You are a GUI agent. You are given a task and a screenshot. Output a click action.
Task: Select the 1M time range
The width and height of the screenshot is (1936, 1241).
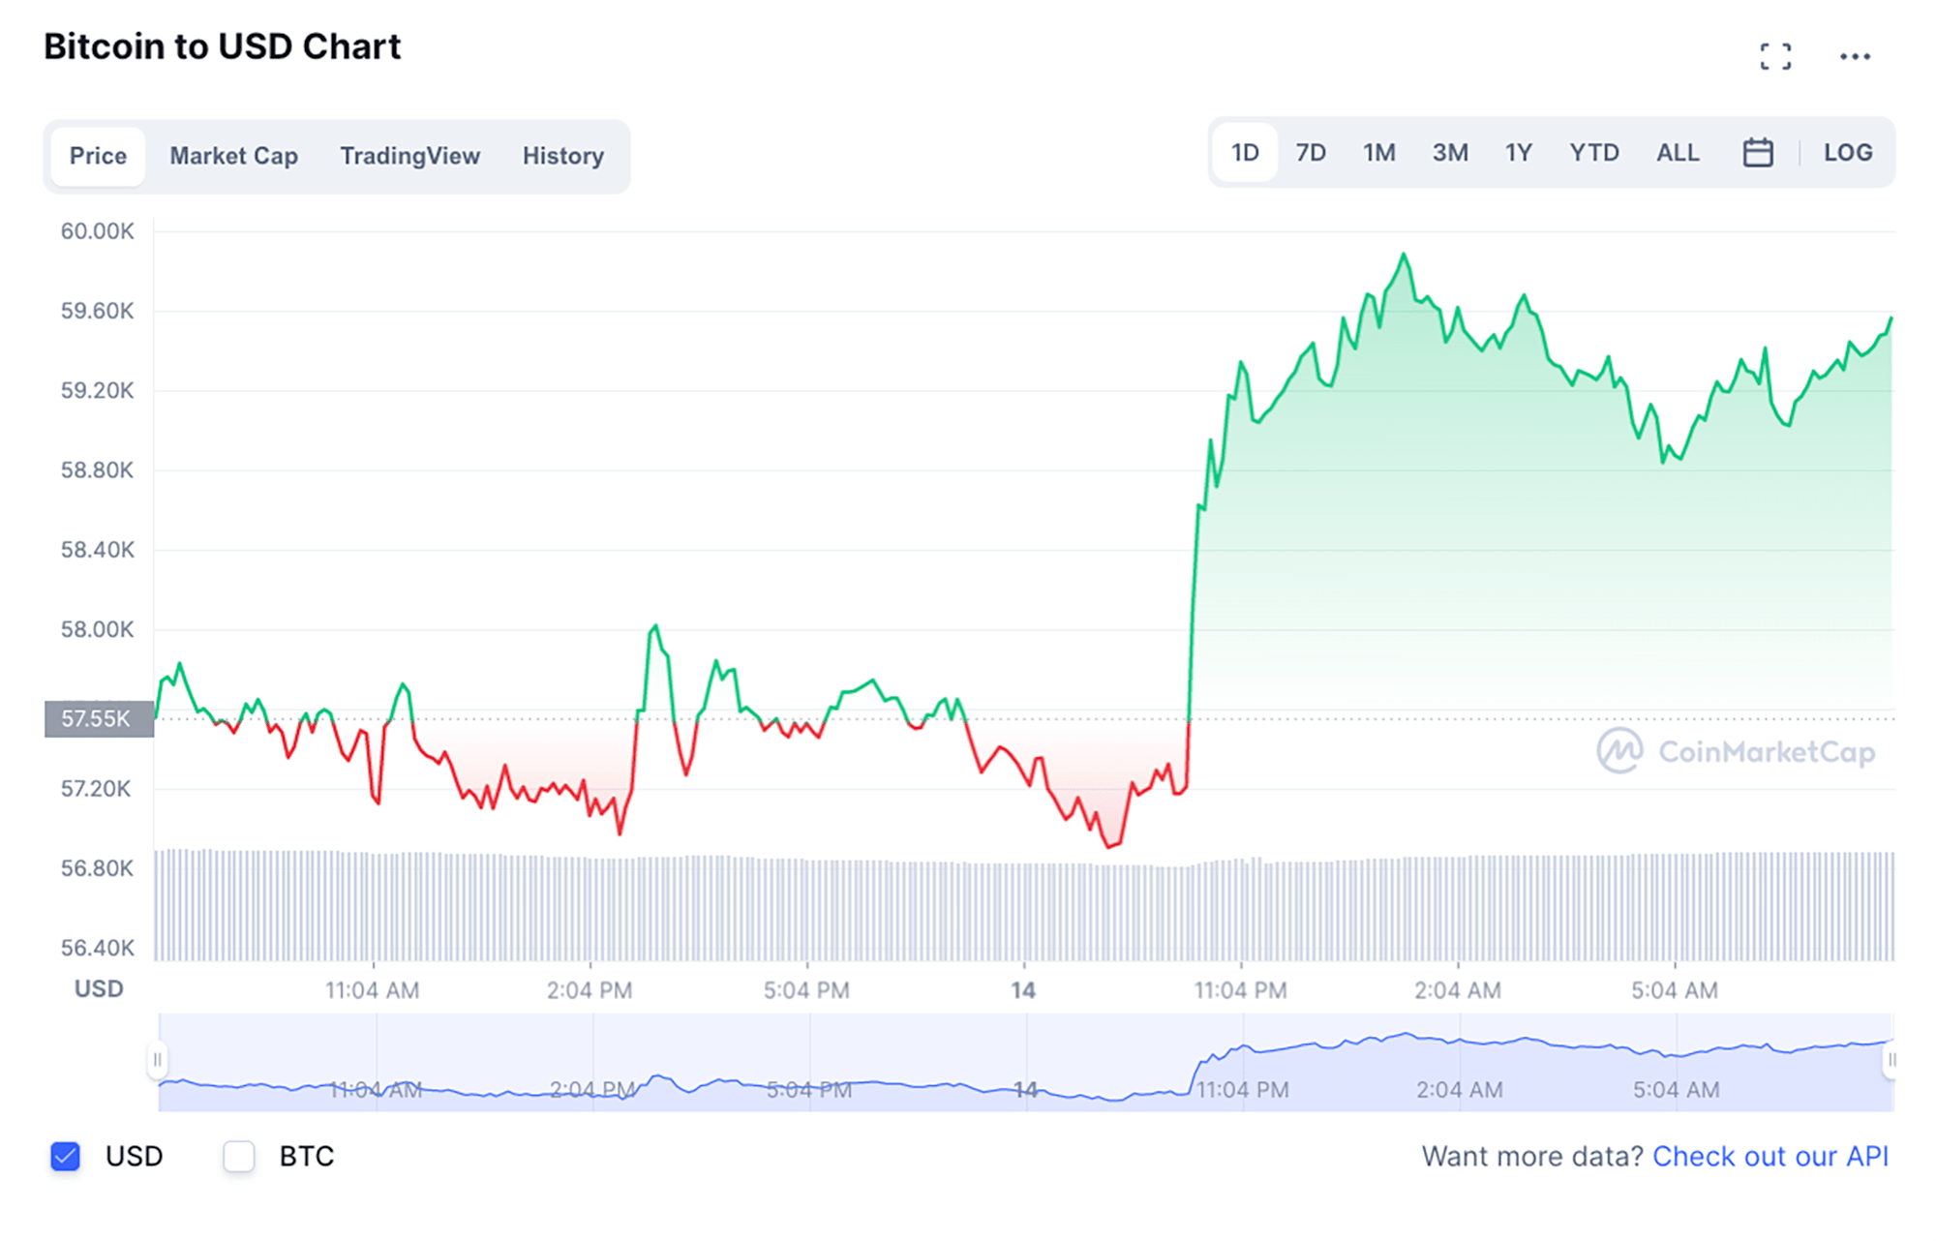(x=1379, y=152)
